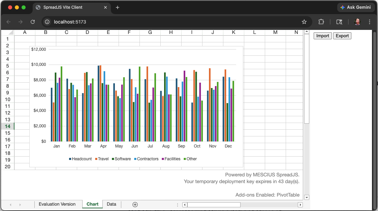The image size is (378, 211).
Task: Click the left sheet navigation arrow
Action: click(10, 204)
